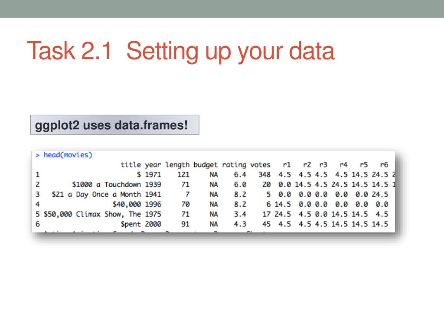Click the rating value '6.0'

[240, 185]
